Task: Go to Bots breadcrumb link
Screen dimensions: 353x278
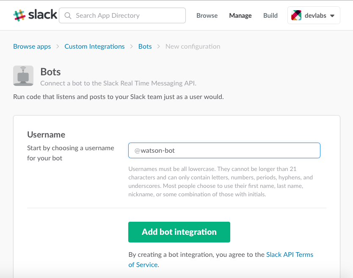Action: click(145, 47)
